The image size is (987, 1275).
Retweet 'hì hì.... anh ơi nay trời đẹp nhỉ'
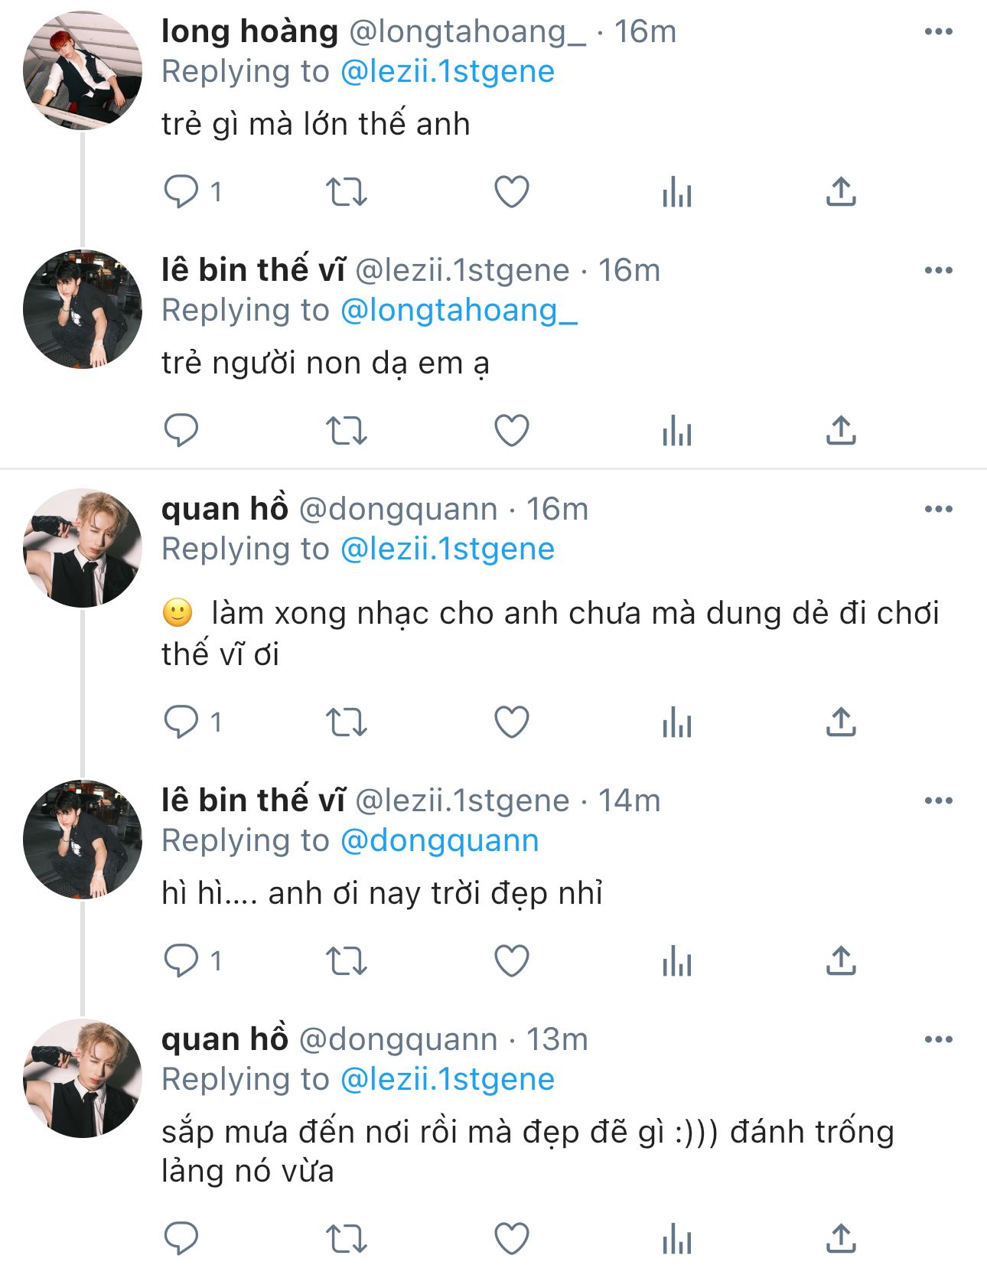coord(347,960)
